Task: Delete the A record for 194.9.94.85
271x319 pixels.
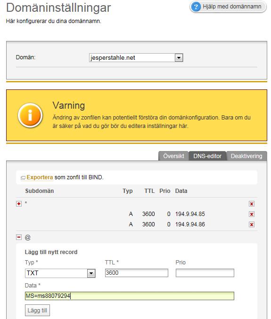Action: tap(252, 214)
